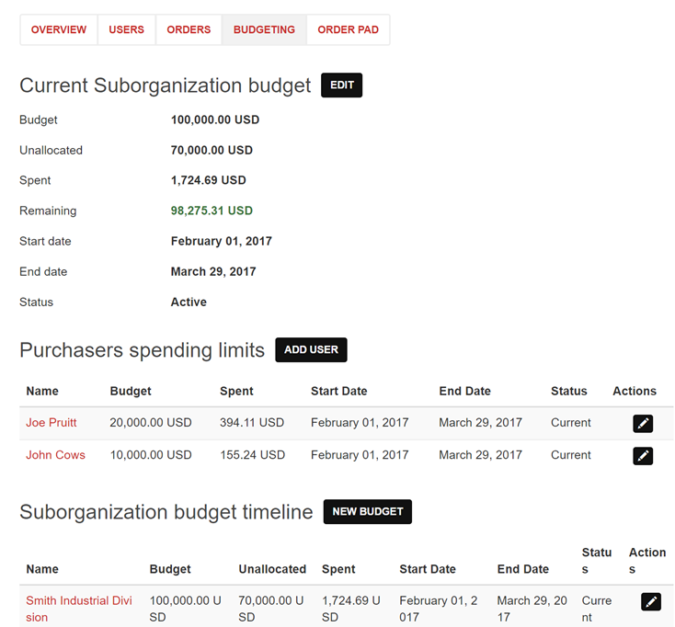The height and width of the screenshot is (627, 675).
Task: Switch to the Users tab
Action: pos(126,29)
